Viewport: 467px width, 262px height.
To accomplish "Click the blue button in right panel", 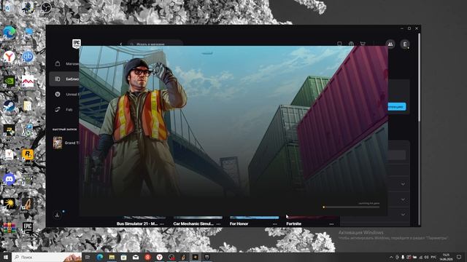I will coord(397,107).
